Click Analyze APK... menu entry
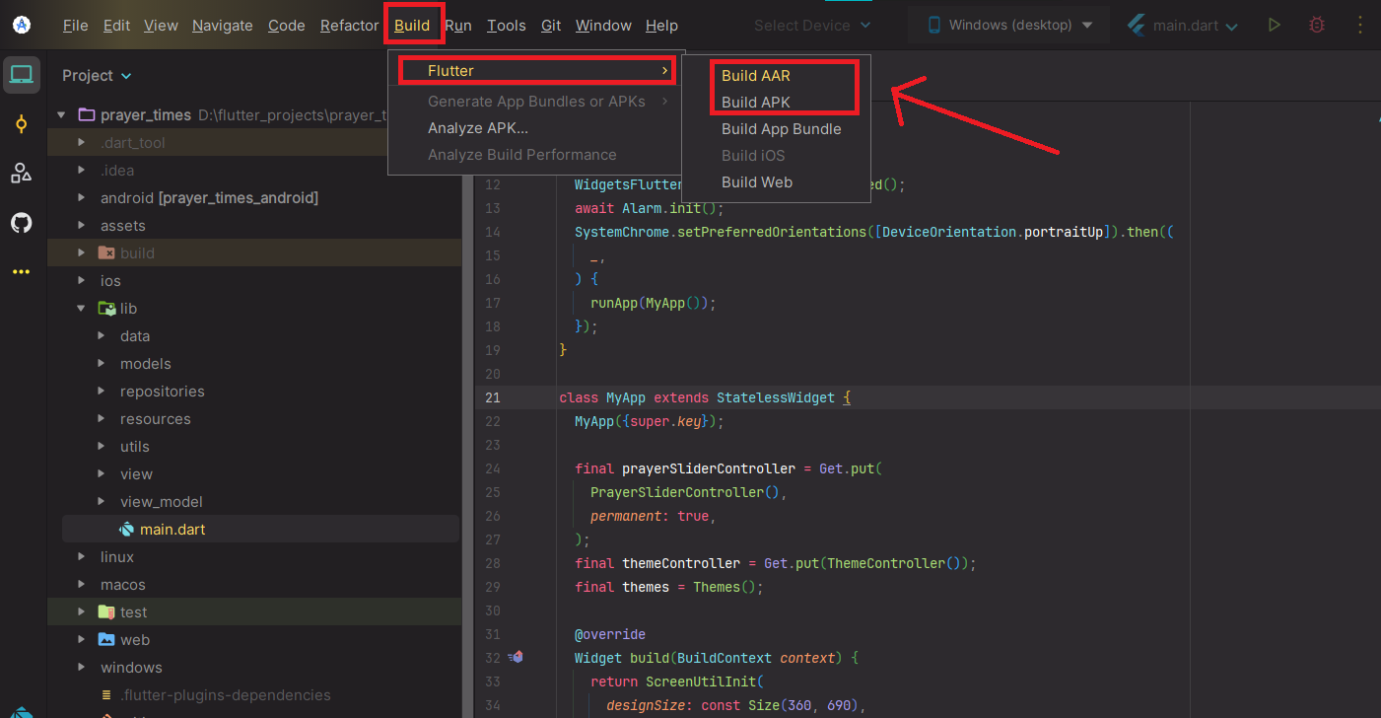1381x718 pixels. point(477,128)
